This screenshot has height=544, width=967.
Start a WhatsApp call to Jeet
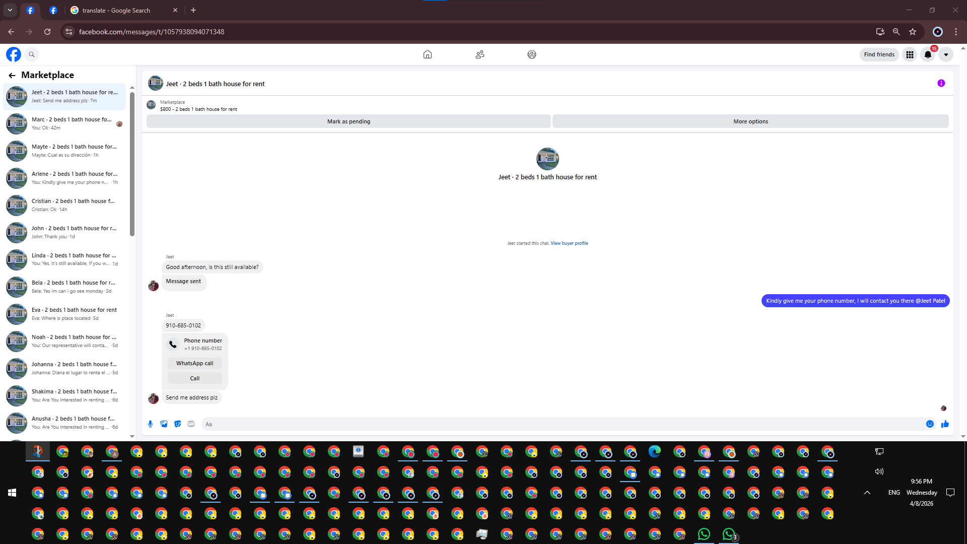194,363
